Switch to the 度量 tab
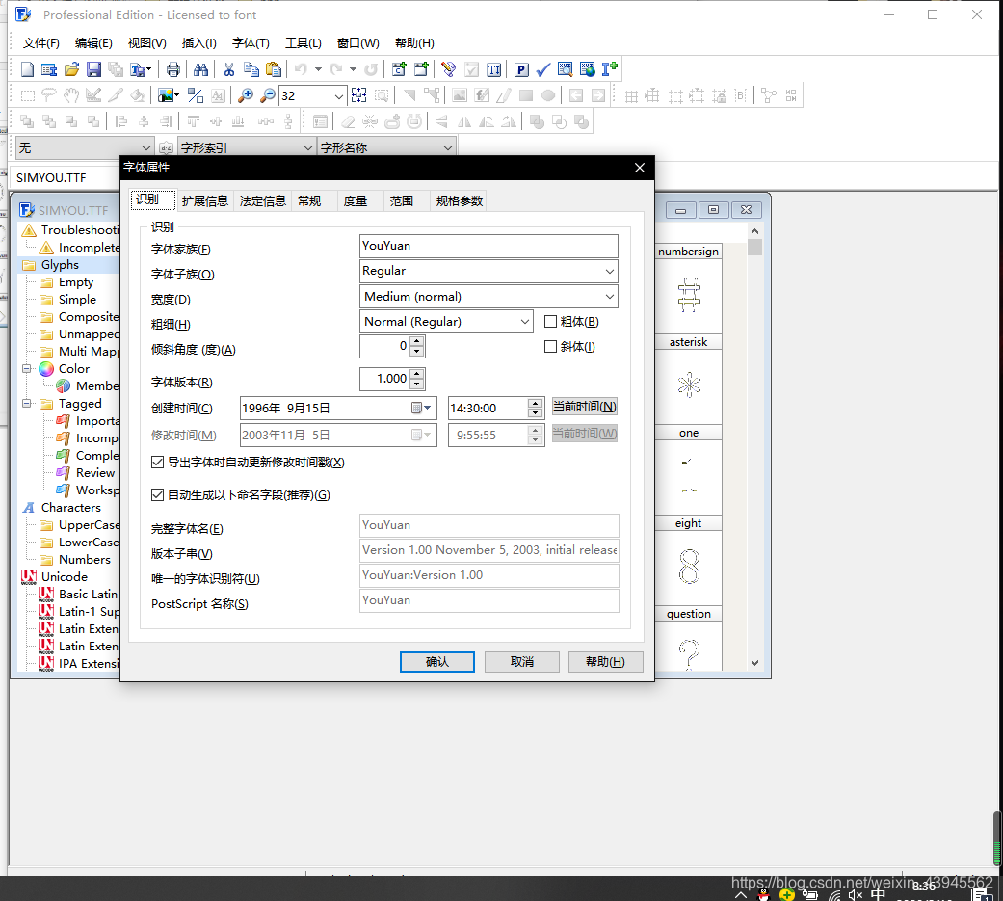The image size is (1003, 901). coord(356,201)
